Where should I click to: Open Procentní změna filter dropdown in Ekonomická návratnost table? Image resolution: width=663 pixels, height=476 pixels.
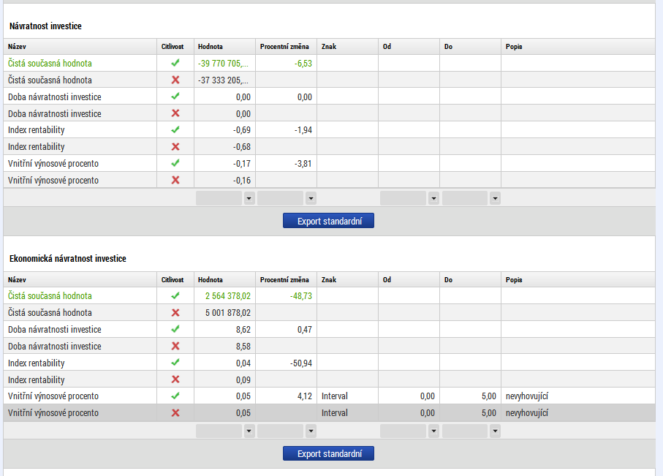[311, 431]
